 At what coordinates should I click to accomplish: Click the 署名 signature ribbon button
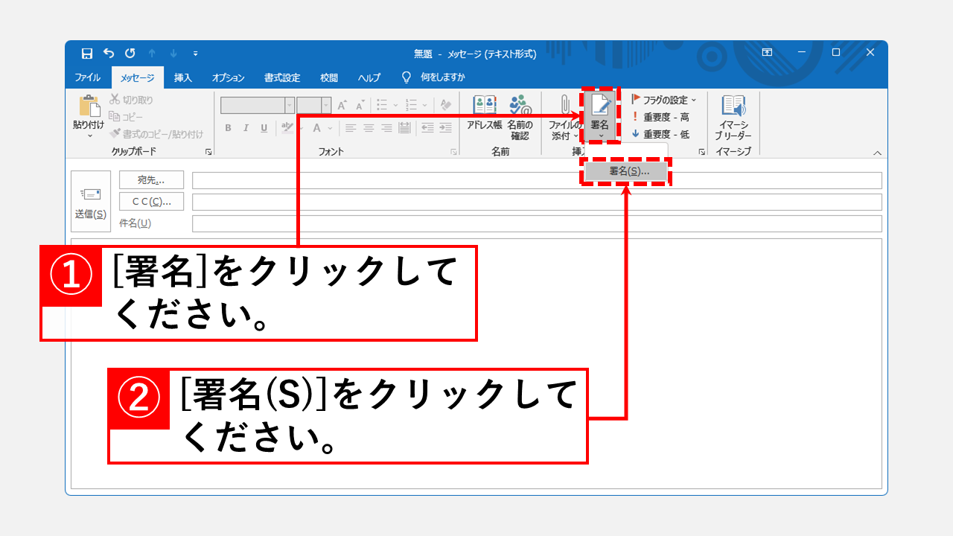tap(600, 116)
